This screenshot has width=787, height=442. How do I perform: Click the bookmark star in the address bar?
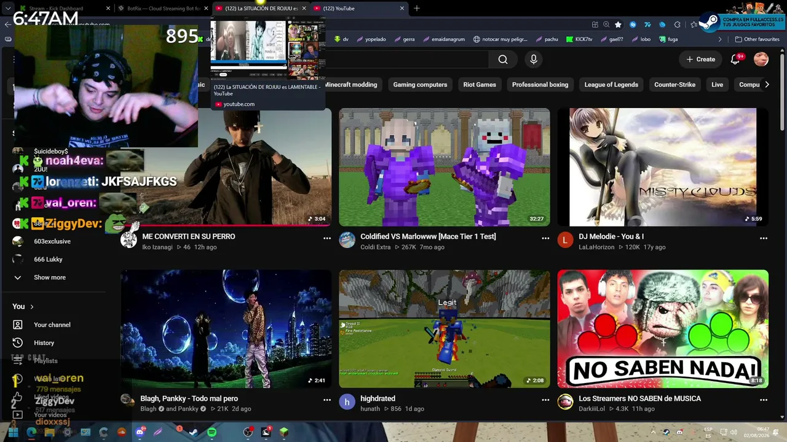(618, 25)
